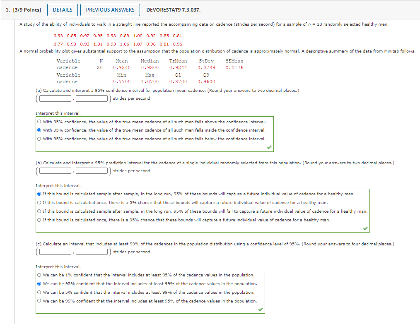This screenshot has height=324, width=420.
Task: Click the DETAILS button
Action: [x=62, y=10]
